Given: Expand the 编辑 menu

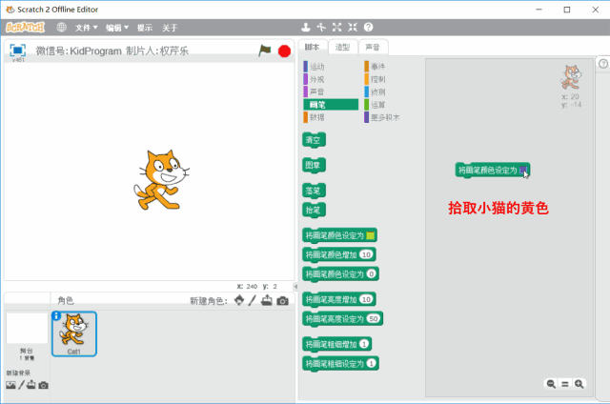Looking at the screenshot, I should pos(118,28).
